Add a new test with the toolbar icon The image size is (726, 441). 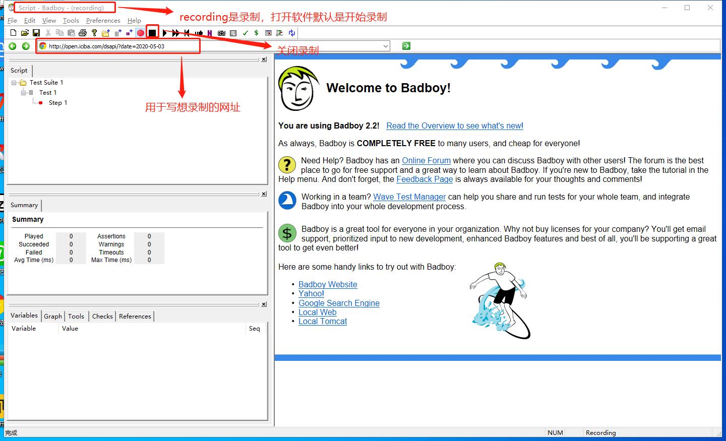[118, 33]
